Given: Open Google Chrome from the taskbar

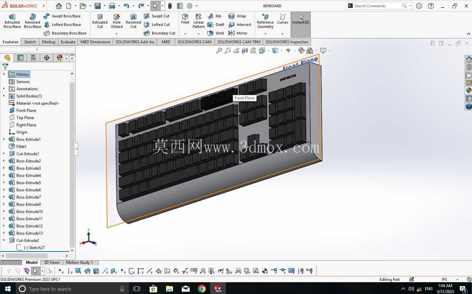Looking at the screenshot, I should (x=202, y=289).
